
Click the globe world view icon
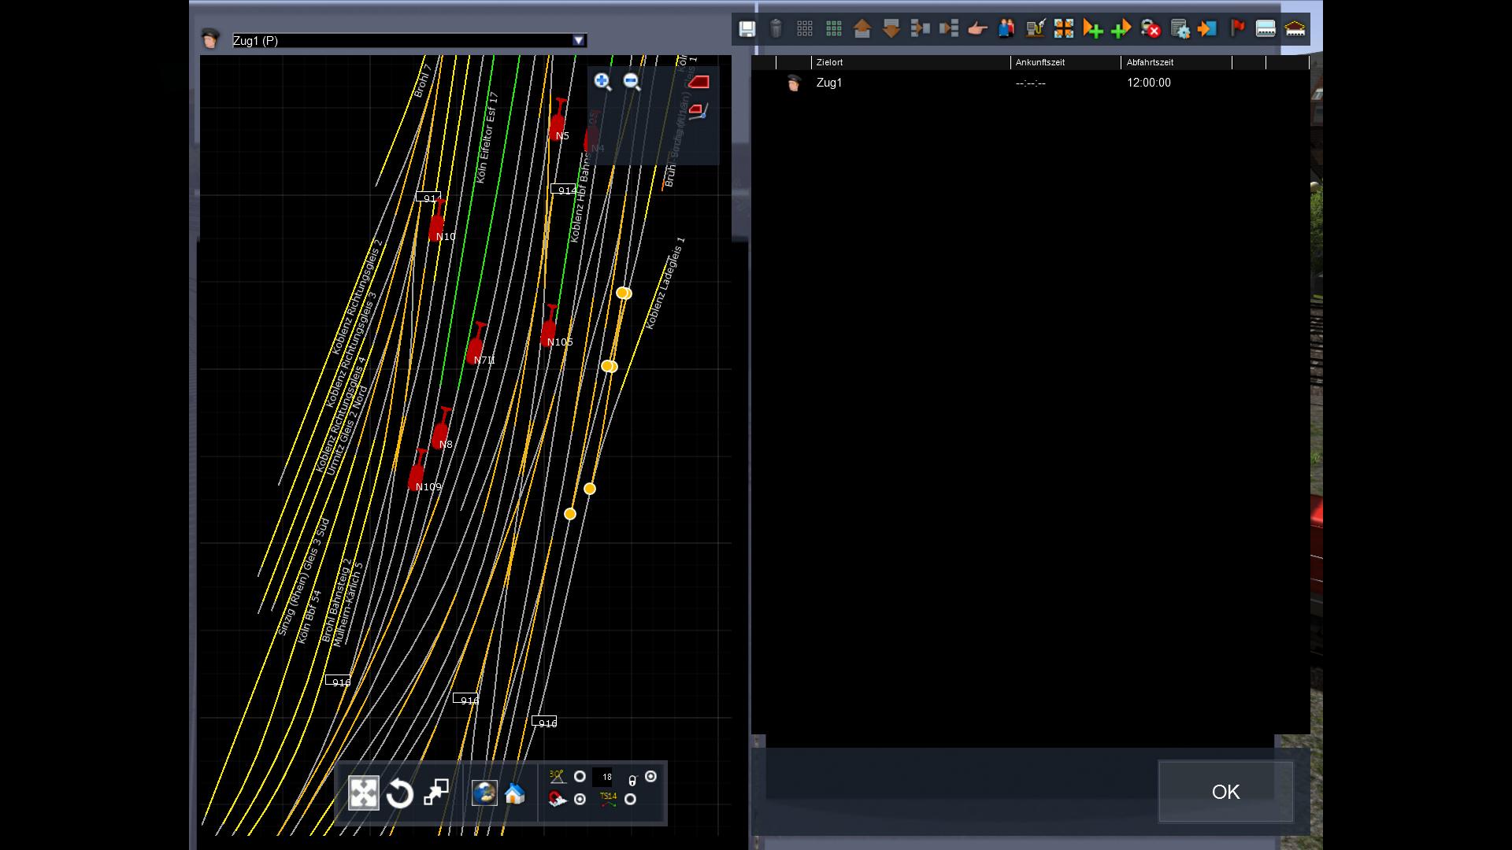[x=484, y=793]
